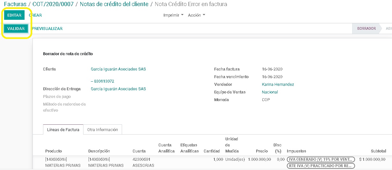
Task: Open vendor Karina Hernandez link
Action: [x=278, y=84]
